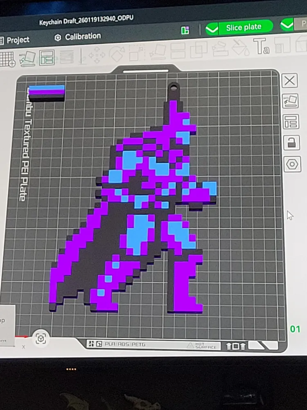Toggle the plate lock icon
Viewport: 307px width, 410px height.
pos(291,143)
